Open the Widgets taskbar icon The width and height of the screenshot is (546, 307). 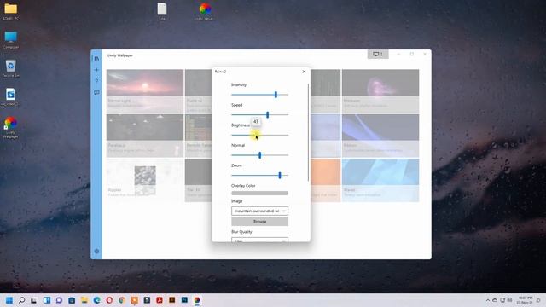coord(47,300)
